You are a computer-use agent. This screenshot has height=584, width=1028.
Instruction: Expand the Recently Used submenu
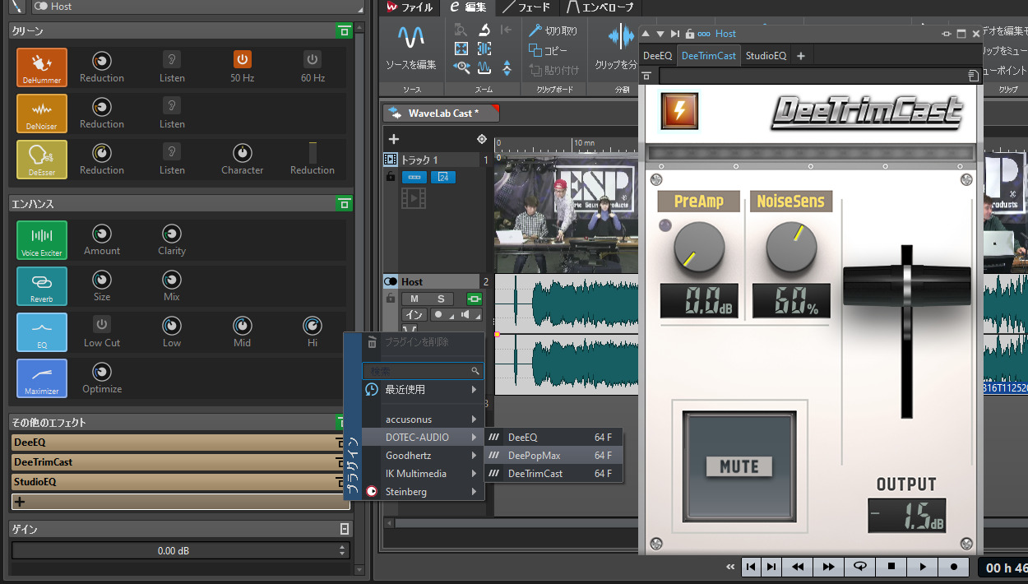(x=424, y=389)
